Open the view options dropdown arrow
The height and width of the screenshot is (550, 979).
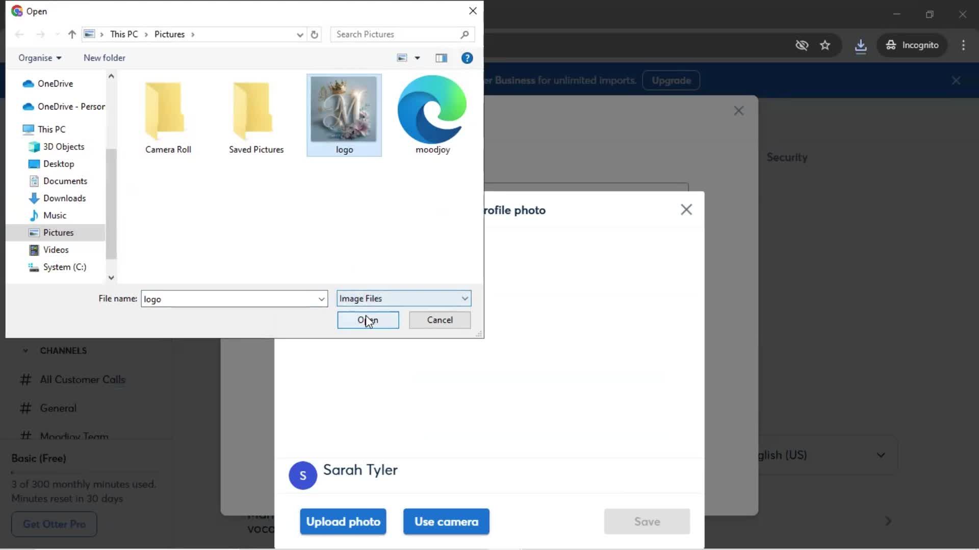pyautogui.click(x=417, y=58)
